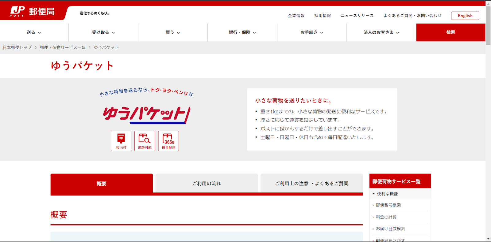Open the 銀行・保険 dropdown
Image resolution: width=491 pixels, height=242 pixels.
(x=242, y=32)
